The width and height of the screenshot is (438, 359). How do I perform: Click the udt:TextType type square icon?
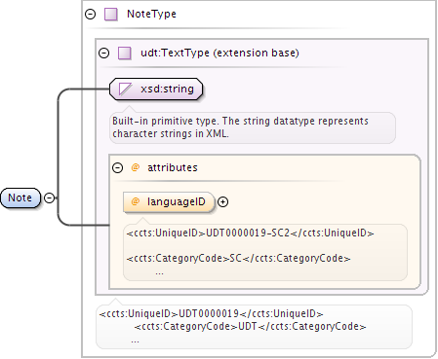pos(125,54)
